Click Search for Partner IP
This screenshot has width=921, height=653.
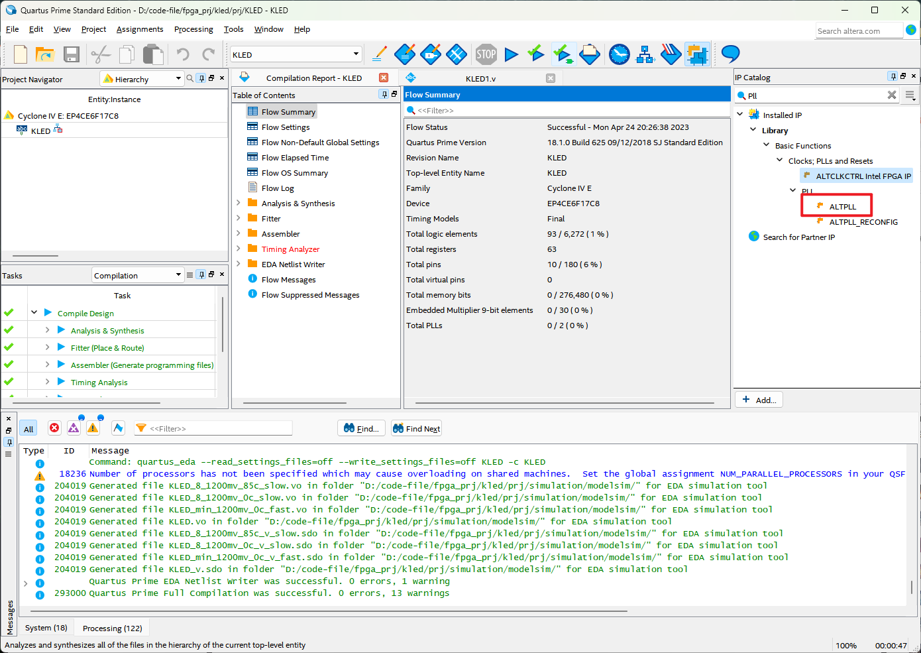click(798, 237)
